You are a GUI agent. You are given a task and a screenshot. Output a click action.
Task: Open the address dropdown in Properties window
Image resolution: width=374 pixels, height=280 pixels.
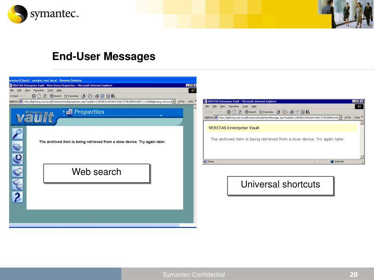pos(173,101)
